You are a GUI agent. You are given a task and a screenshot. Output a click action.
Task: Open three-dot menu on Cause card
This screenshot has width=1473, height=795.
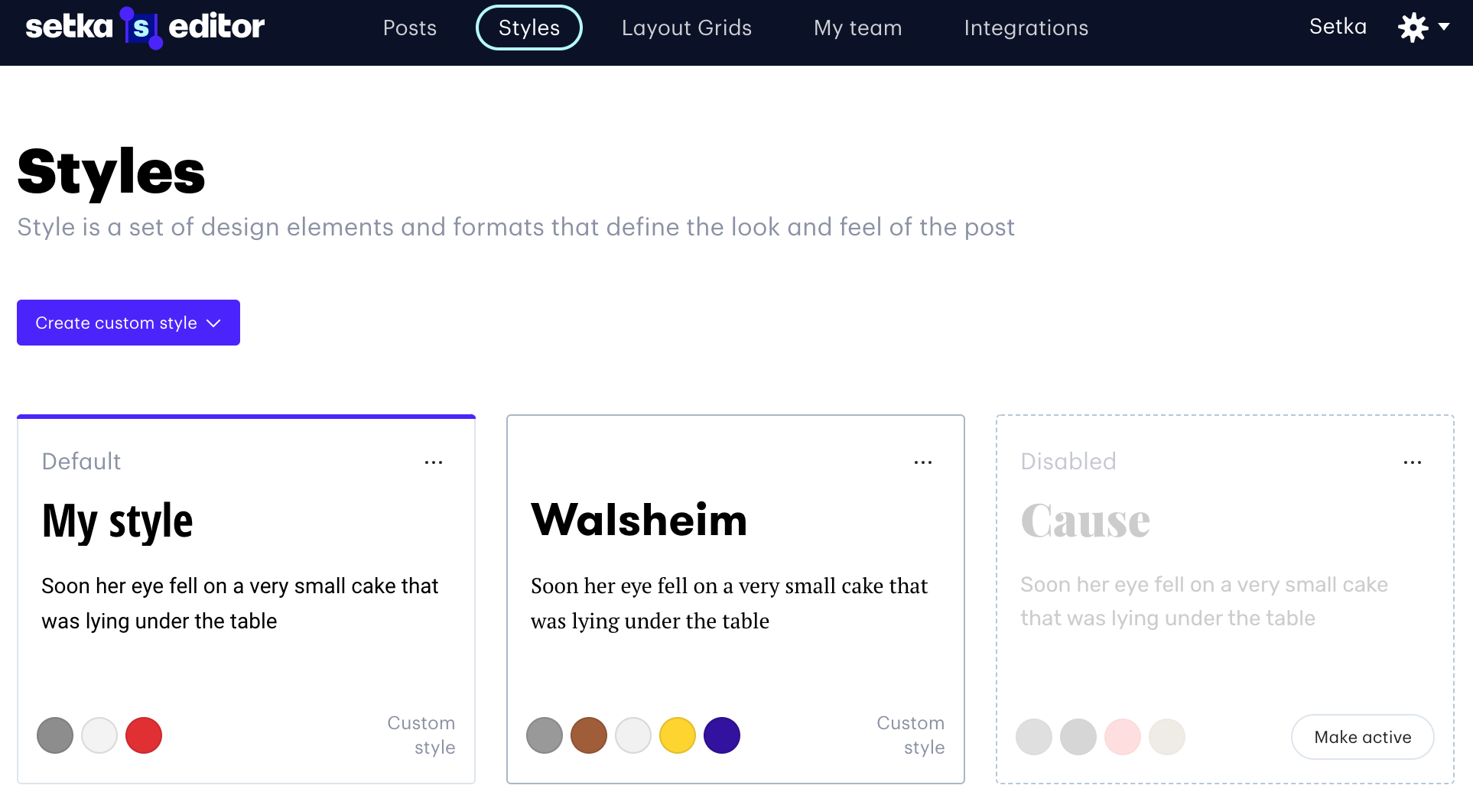coord(1413,462)
